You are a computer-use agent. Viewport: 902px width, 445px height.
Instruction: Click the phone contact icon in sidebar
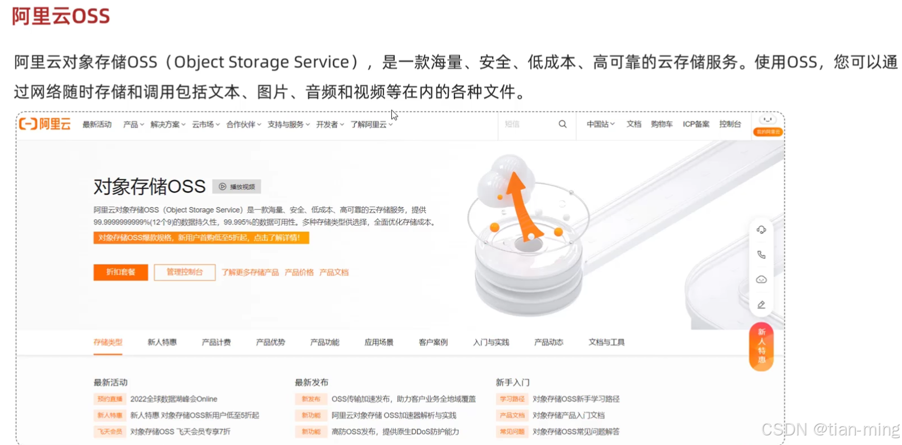pos(761,255)
